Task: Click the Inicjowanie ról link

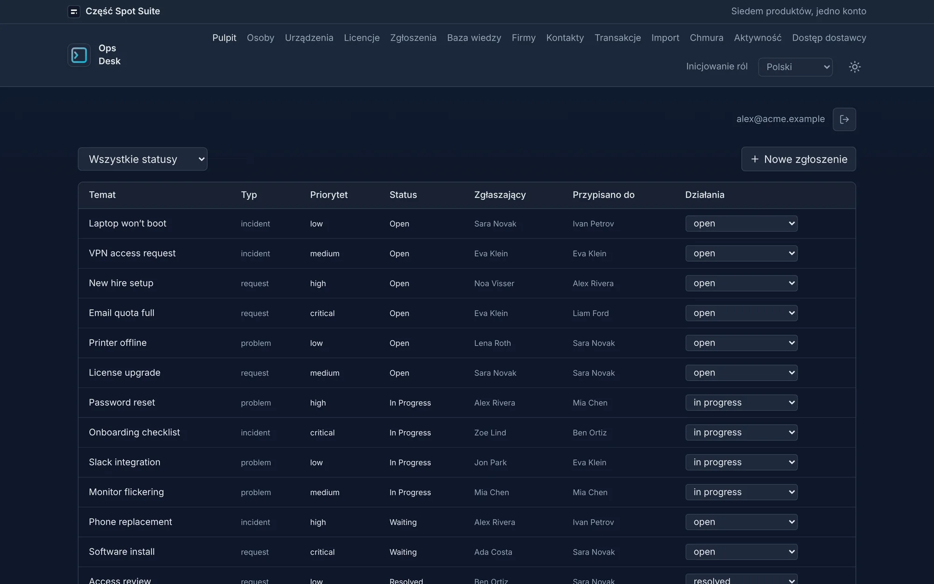Action: [717, 66]
